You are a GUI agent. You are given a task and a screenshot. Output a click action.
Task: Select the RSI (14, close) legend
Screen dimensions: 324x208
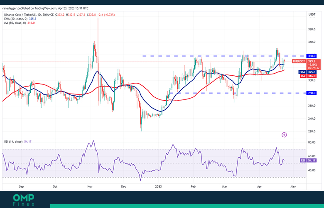[18, 141]
